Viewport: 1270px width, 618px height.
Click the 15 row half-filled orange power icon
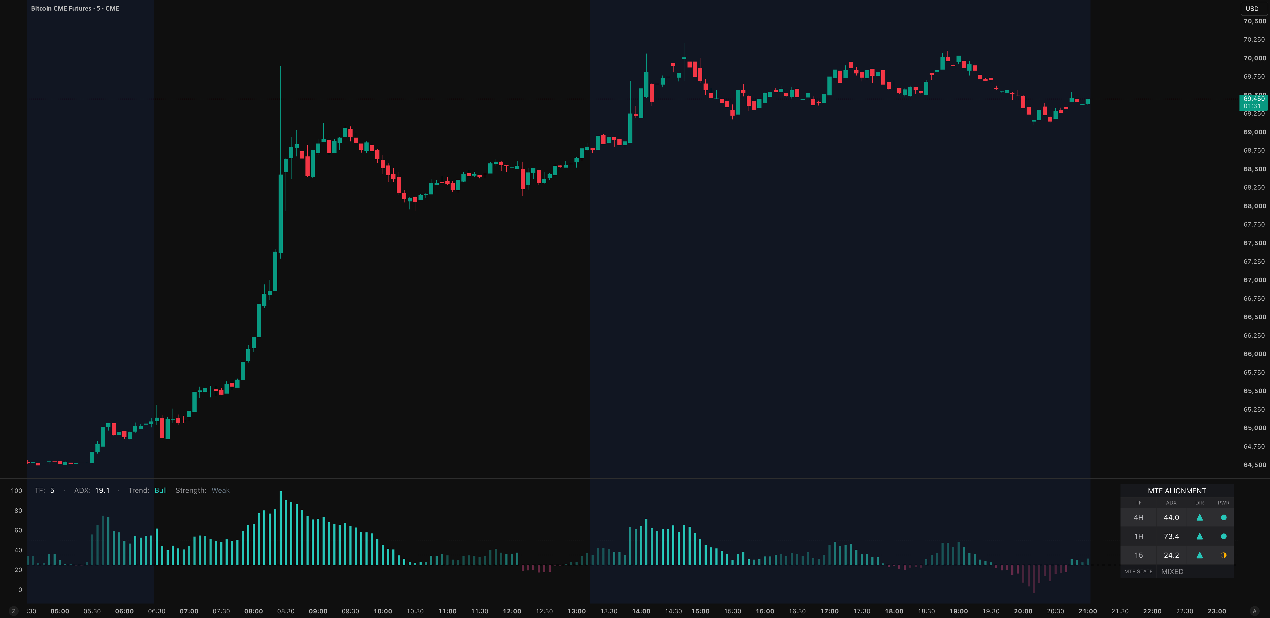pyautogui.click(x=1224, y=555)
